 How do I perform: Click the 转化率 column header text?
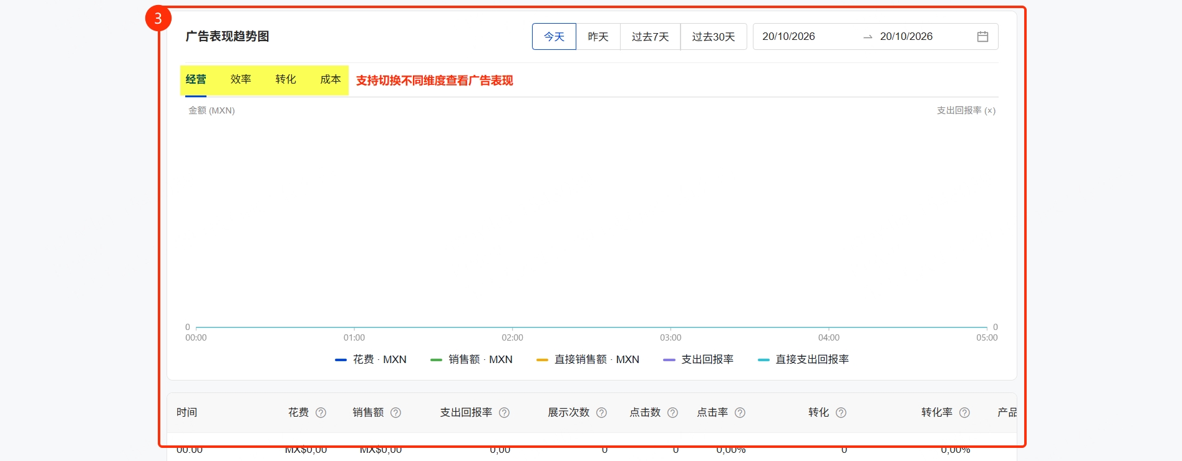[937, 412]
